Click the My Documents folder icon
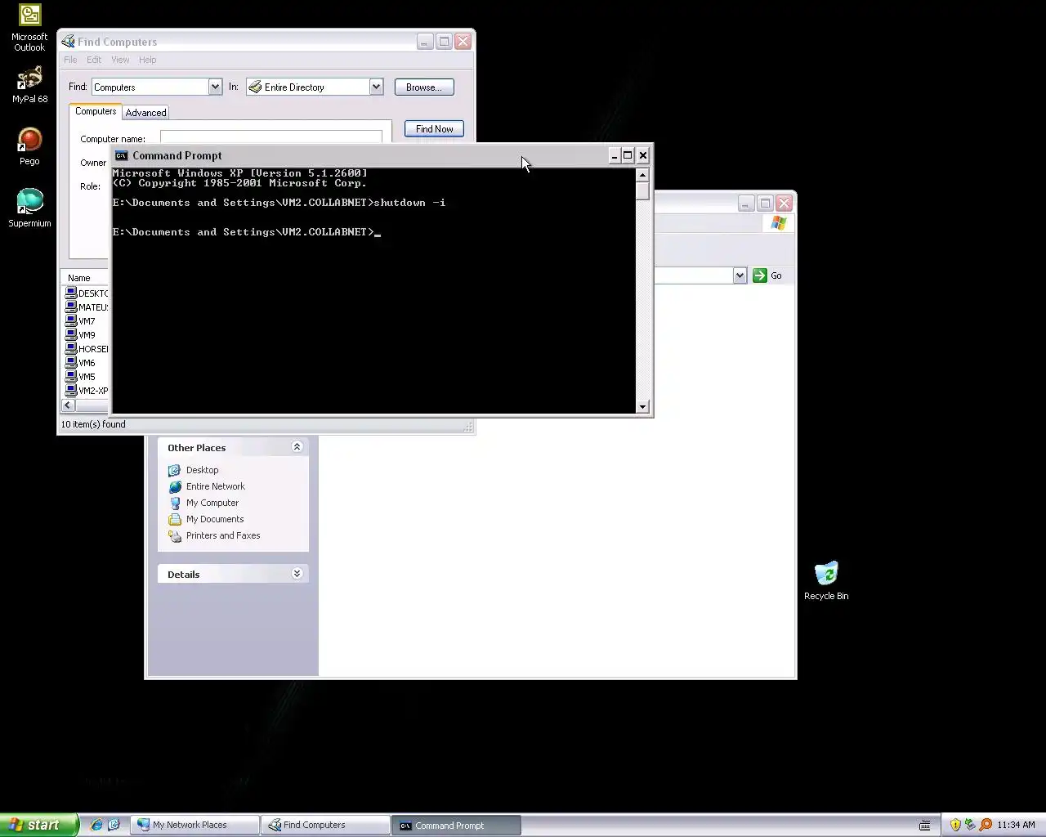The width and height of the screenshot is (1046, 837). pos(174,519)
